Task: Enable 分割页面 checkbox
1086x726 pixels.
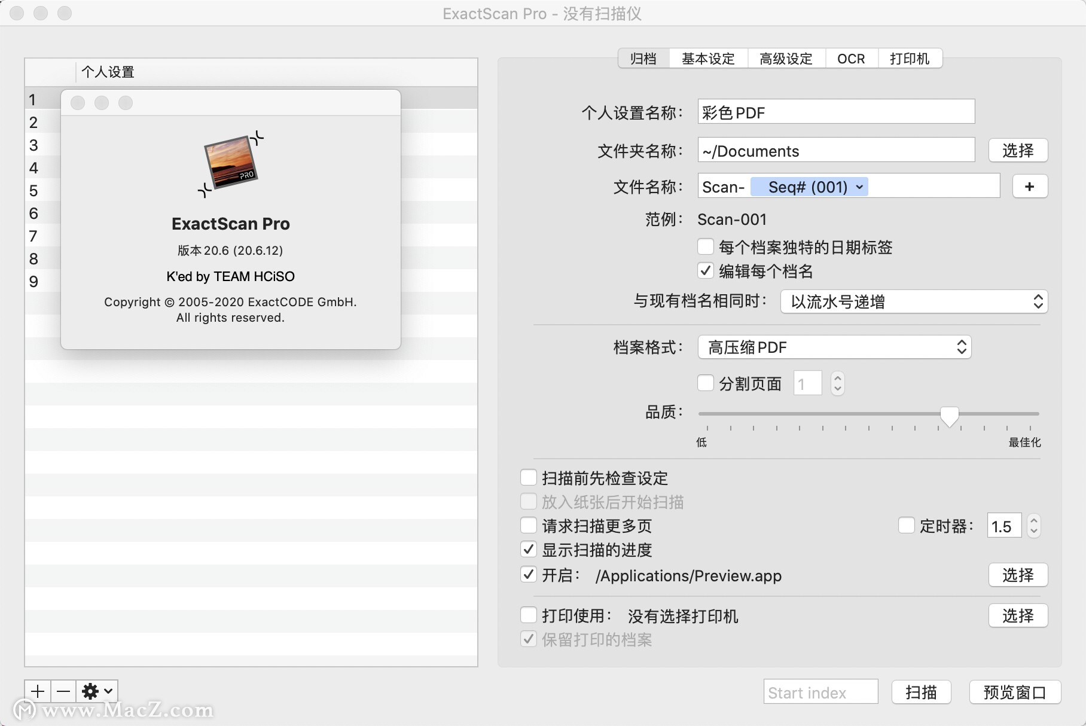Action: 706,383
